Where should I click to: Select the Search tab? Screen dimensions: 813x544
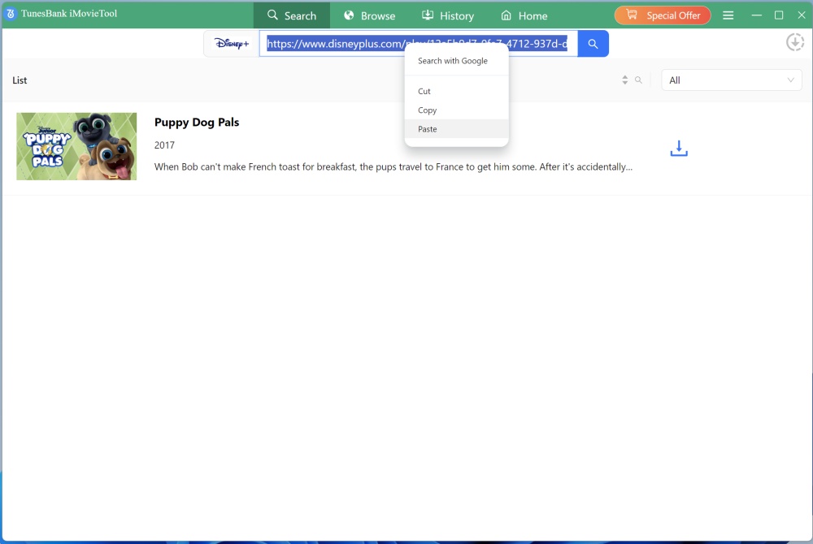pyautogui.click(x=292, y=15)
